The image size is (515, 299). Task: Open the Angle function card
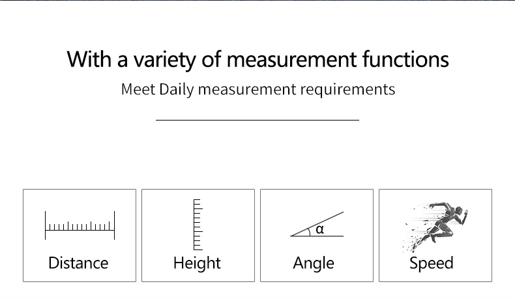coord(317,235)
